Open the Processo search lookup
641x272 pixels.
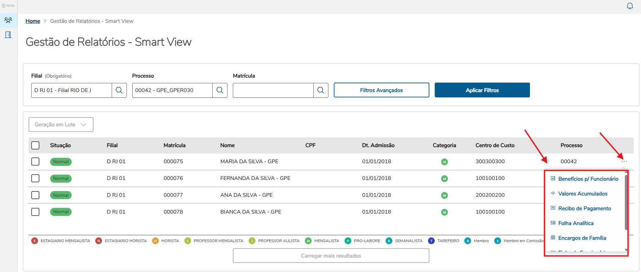(220, 90)
